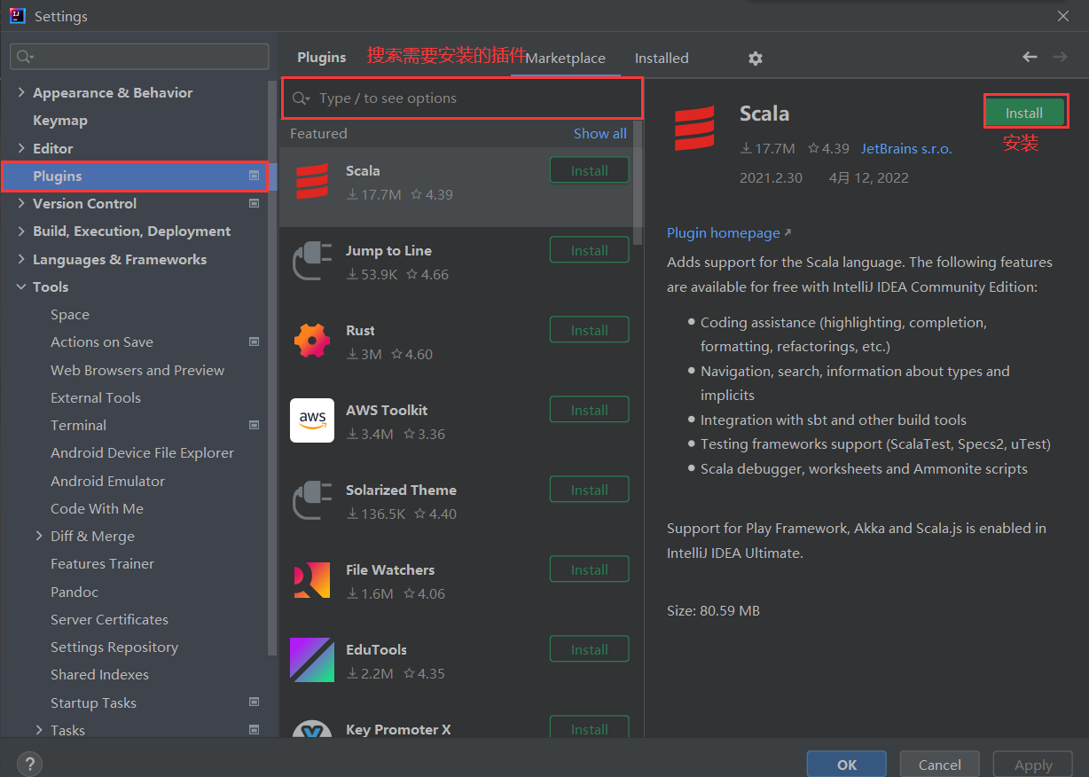Click the Cancel button
Viewport: 1089px width, 777px height.
(939, 765)
